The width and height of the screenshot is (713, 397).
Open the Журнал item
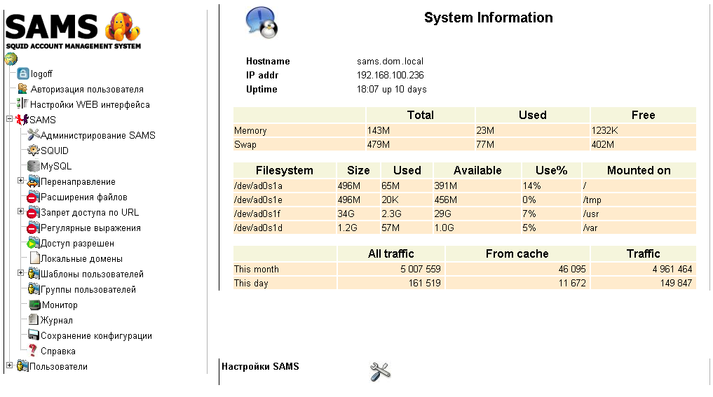pos(56,320)
